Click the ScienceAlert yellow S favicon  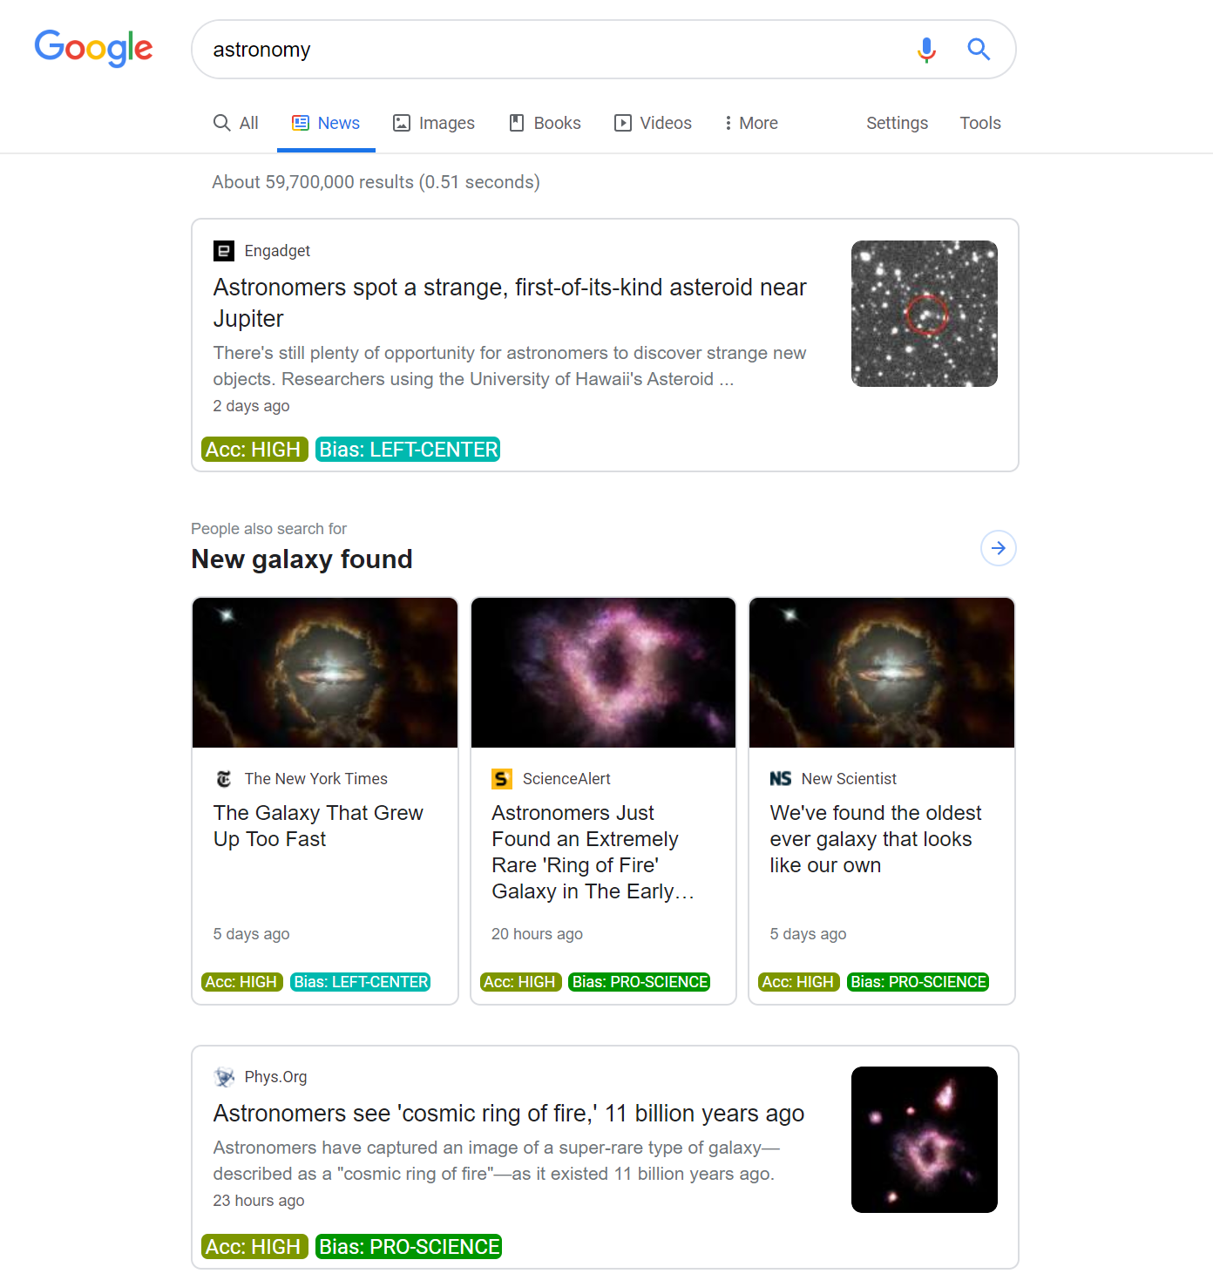pos(502,779)
